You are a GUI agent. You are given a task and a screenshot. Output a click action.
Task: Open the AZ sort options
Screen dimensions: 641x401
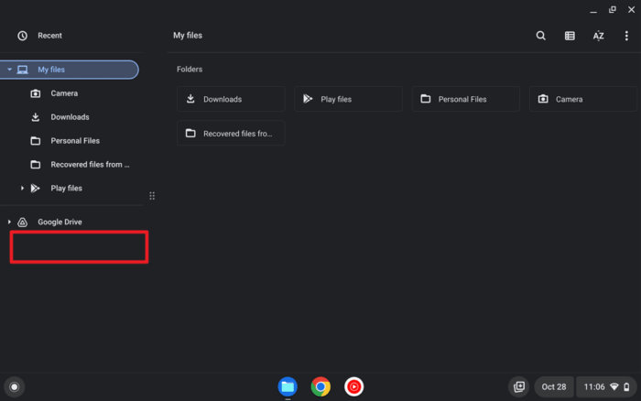pyautogui.click(x=599, y=36)
